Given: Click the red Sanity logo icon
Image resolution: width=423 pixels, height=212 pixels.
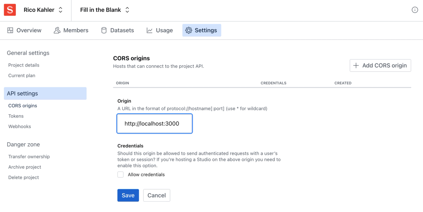Looking at the screenshot, I should 10,10.
